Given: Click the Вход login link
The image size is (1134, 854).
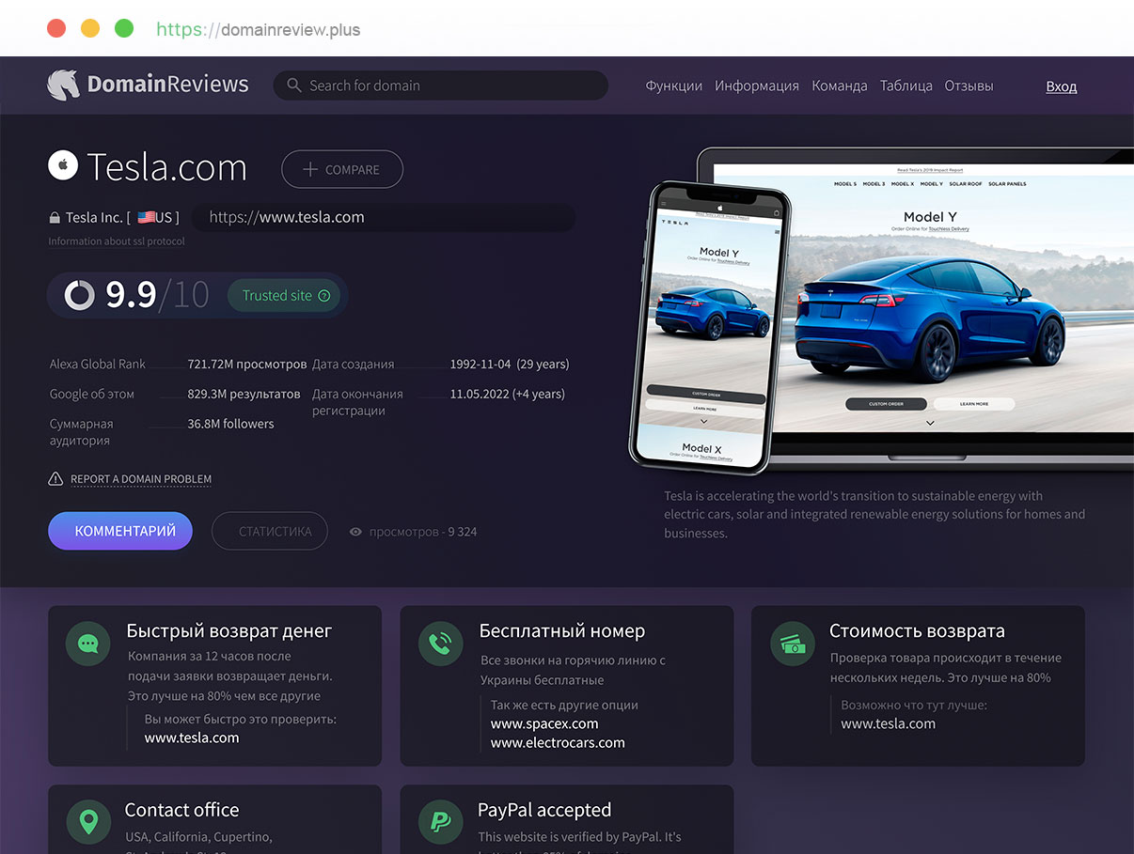Looking at the screenshot, I should pyautogui.click(x=1062, y=86).
